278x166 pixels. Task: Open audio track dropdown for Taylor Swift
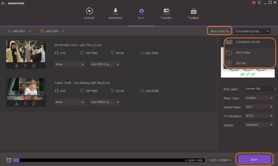coord(105,102)
